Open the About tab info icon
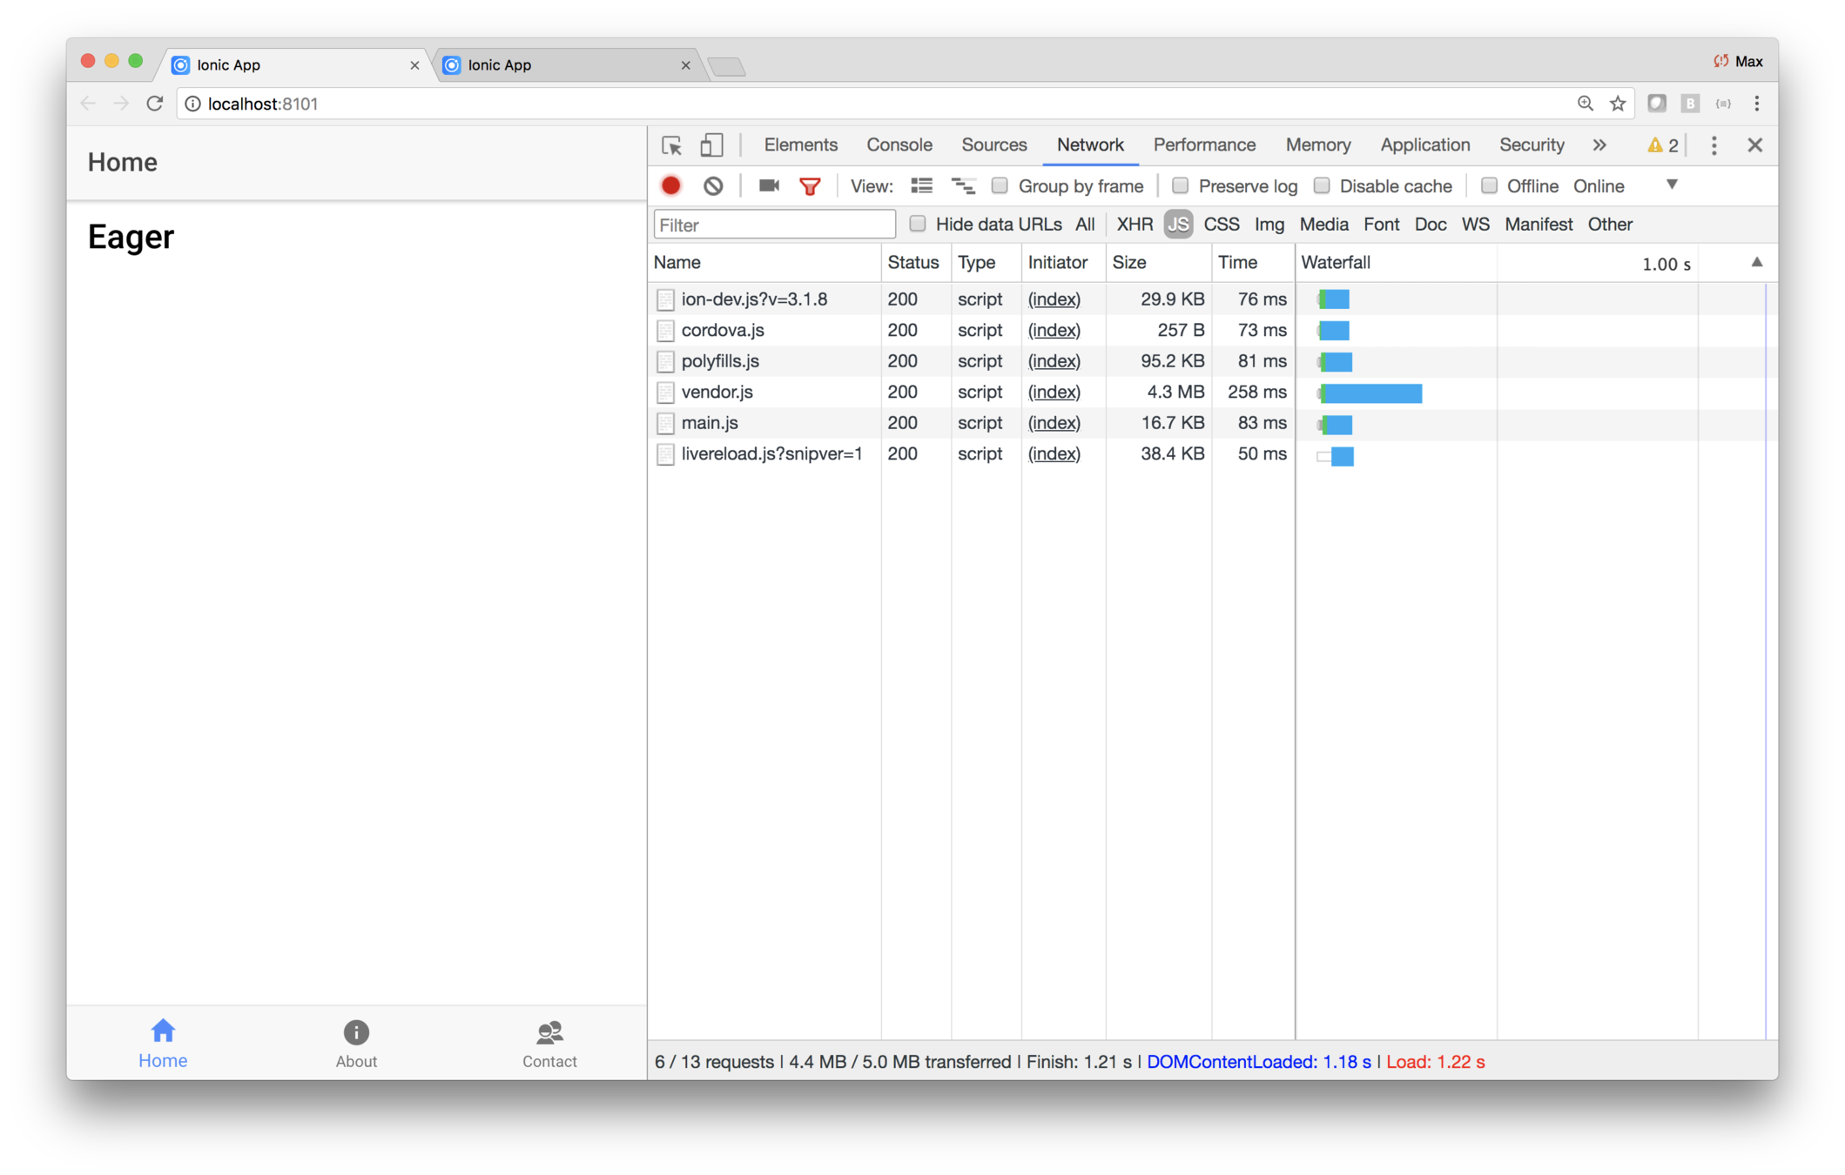The image size is (1845, 1175). tap(356, 1033)
